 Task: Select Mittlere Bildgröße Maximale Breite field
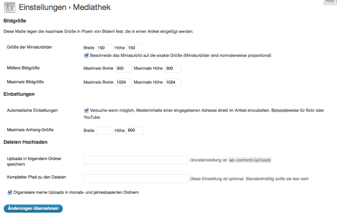(x=123, y=68)
